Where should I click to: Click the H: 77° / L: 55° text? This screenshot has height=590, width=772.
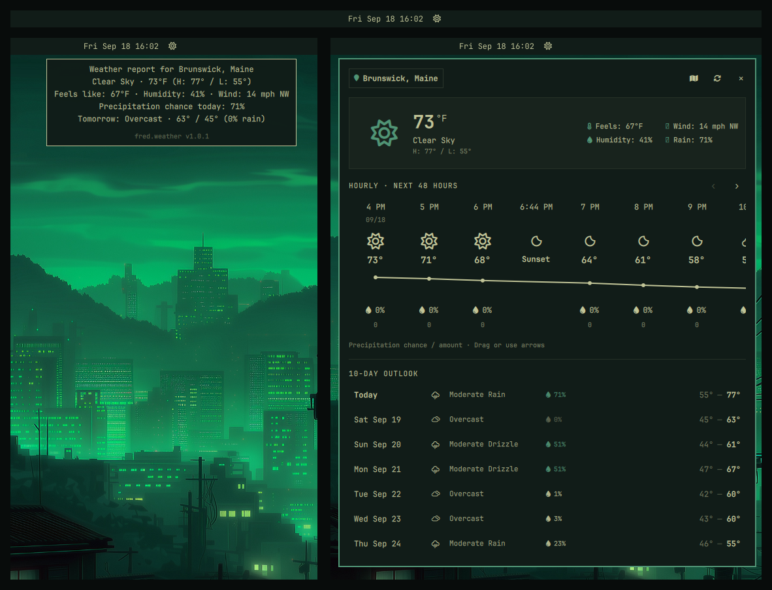coord(442,151)
